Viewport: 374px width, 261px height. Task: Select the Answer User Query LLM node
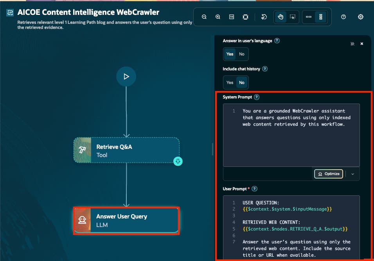[x=126, y=220]
